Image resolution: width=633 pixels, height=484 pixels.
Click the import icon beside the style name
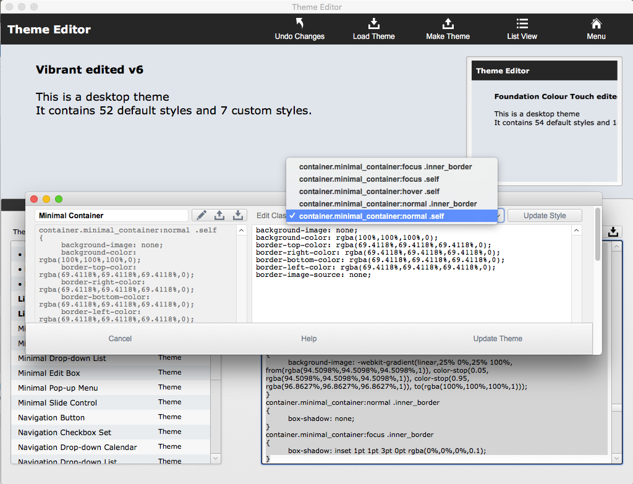(238, 215)
